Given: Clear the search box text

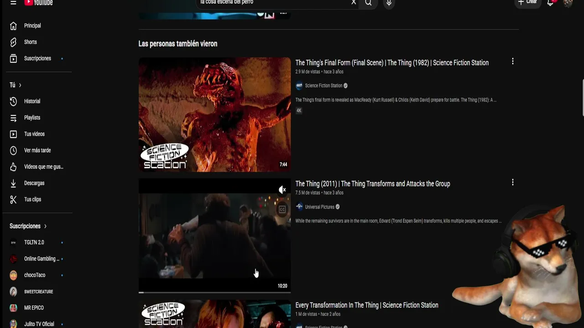Looking at the screenshot, I should tap(354, 2).
